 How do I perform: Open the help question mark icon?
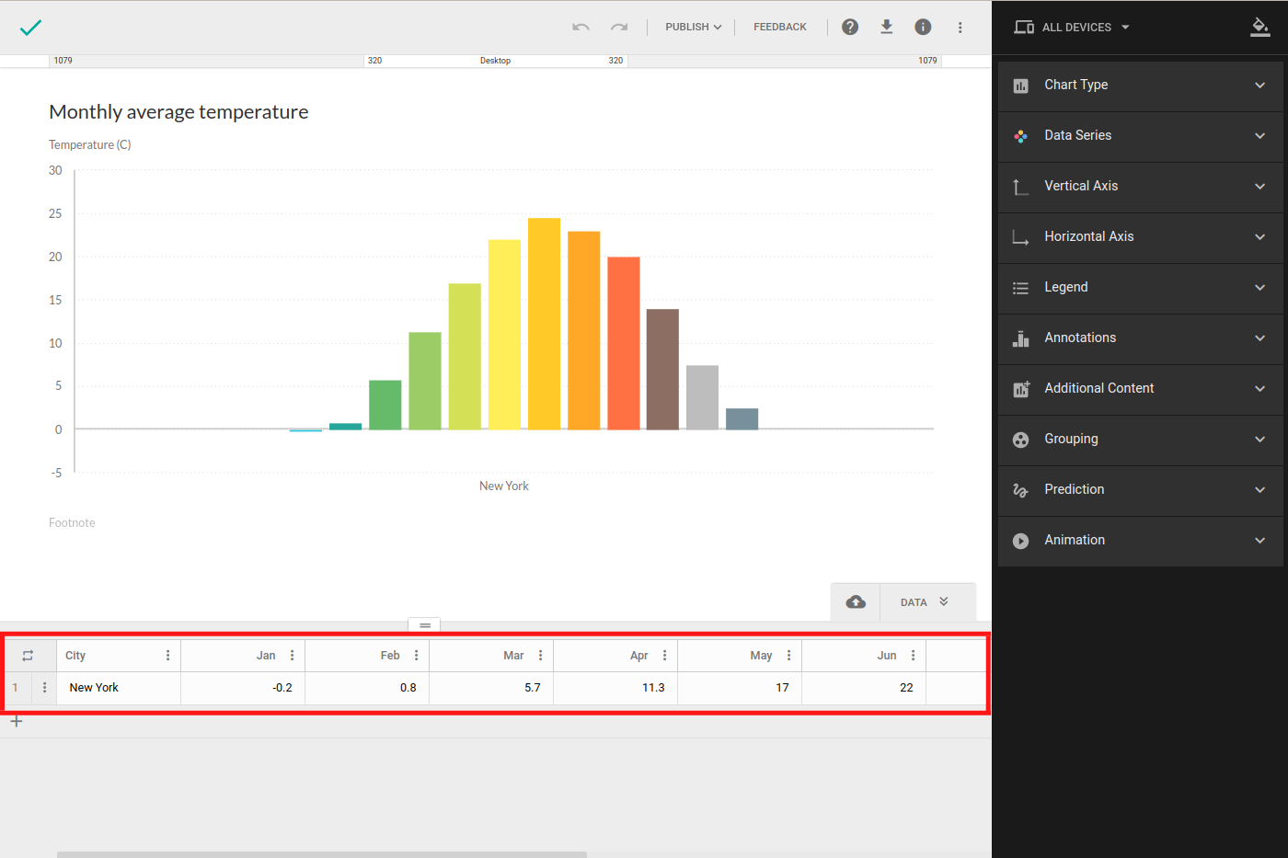click(x=850, y=28)
